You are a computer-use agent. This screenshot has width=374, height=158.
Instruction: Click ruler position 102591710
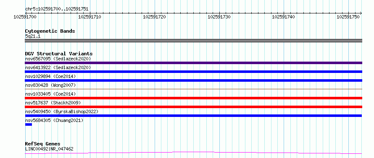(90, 17)
